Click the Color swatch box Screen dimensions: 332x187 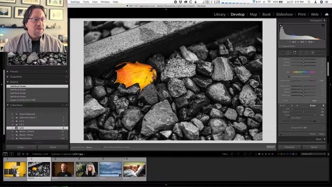click(x=314, y=101)
